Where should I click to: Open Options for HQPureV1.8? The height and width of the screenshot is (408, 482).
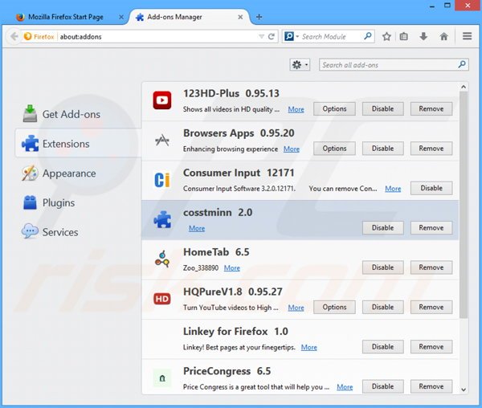point(334,307)
